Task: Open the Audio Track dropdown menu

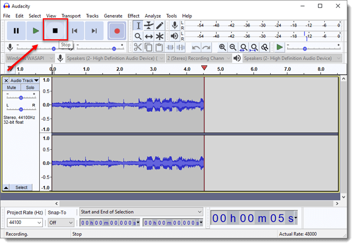Action: coord(25,81)
